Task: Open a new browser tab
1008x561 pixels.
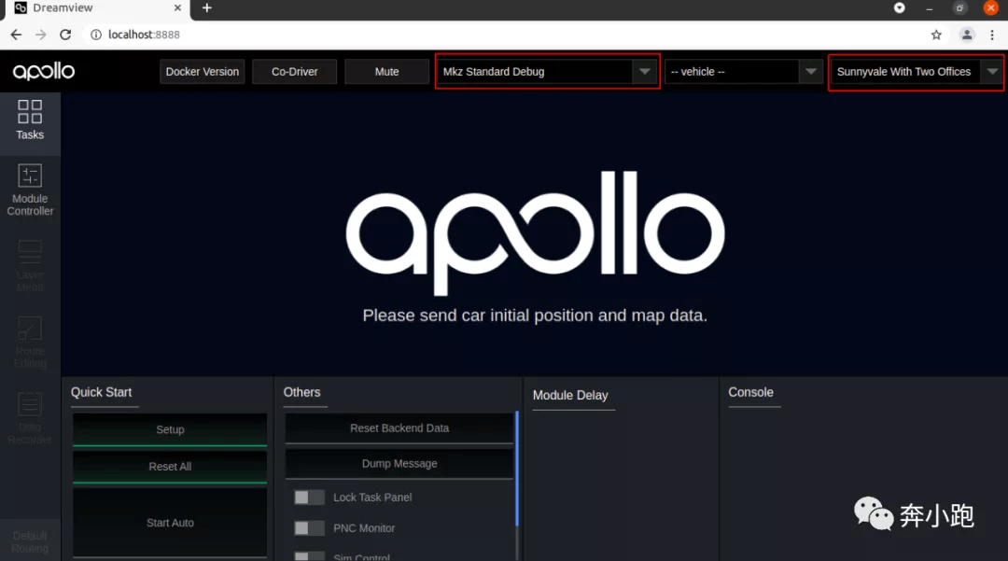Action: click(x=207, y=7)
